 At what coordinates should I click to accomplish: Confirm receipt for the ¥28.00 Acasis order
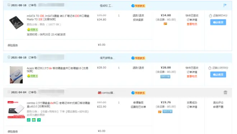pyautogui.click(x=218, y=75)
